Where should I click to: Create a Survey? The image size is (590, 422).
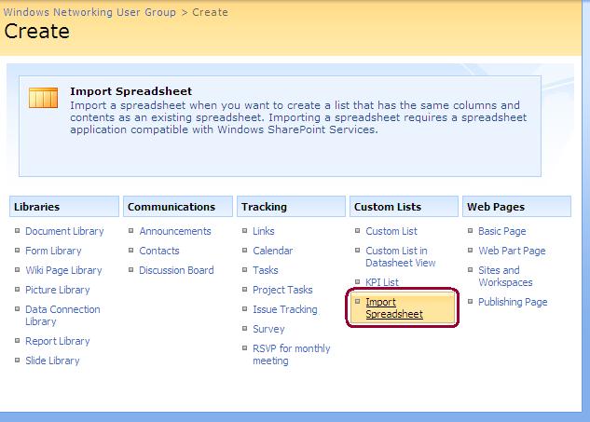[268, 329]
